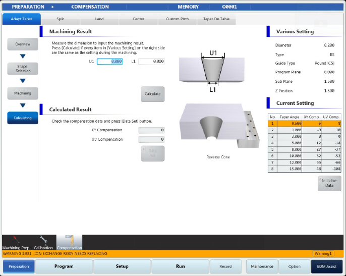Go to the Shape Selection step
Viewport: 346px width, 276px height.
click(x=22, y=69)
